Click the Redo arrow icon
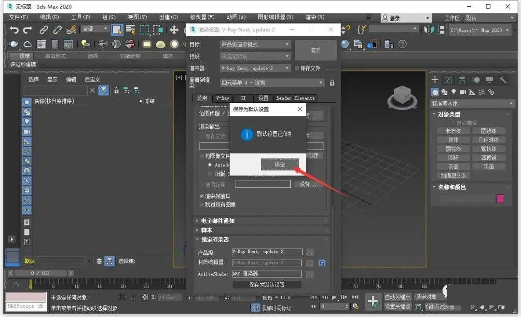The image size is (521, 317). point(27,30)
